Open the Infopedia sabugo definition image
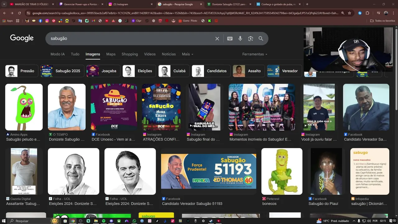Viewport: 398px width, 224px height. tap(370, 171)
